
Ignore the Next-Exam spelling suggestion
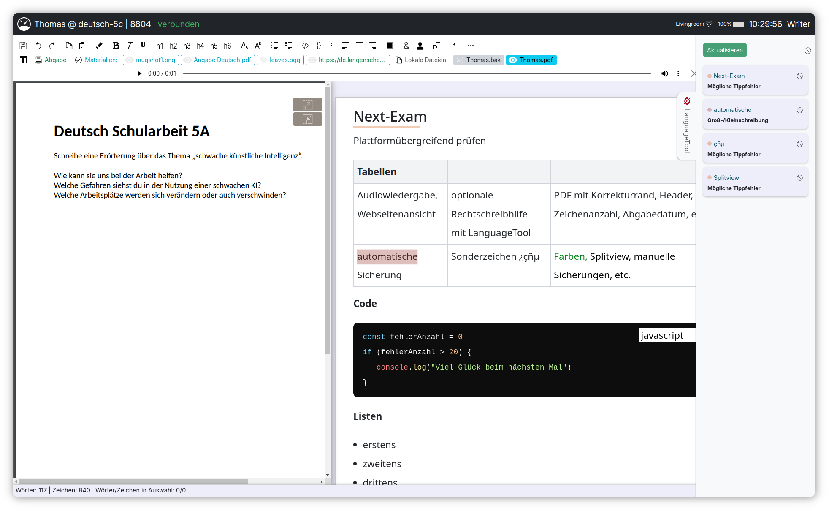click(799, 76)
